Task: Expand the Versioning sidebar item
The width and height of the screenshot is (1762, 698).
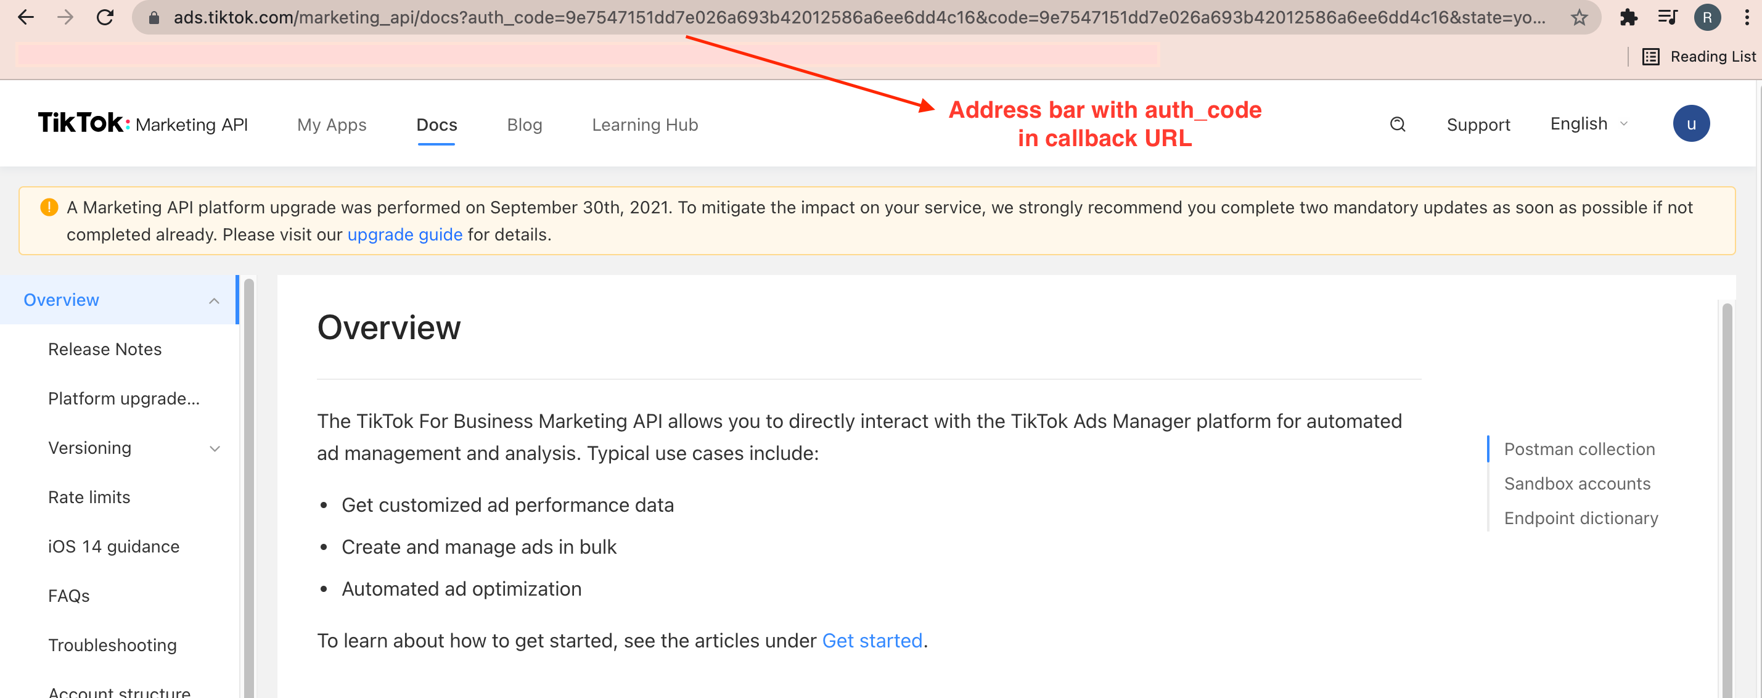Action: point(214,449)
